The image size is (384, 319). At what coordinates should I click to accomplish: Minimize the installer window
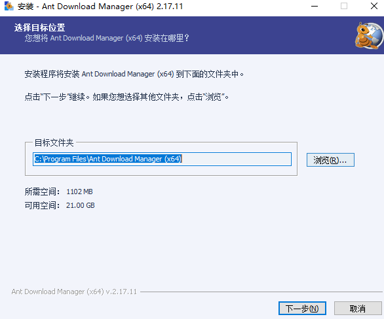[315, 7]
